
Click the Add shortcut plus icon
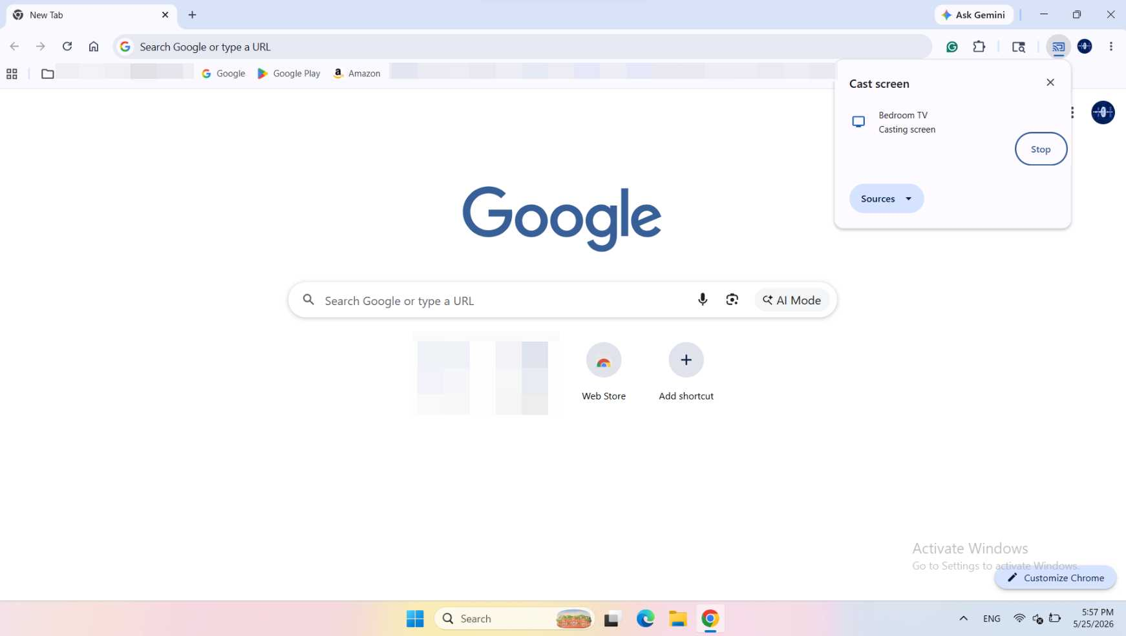tap(686, 360)
